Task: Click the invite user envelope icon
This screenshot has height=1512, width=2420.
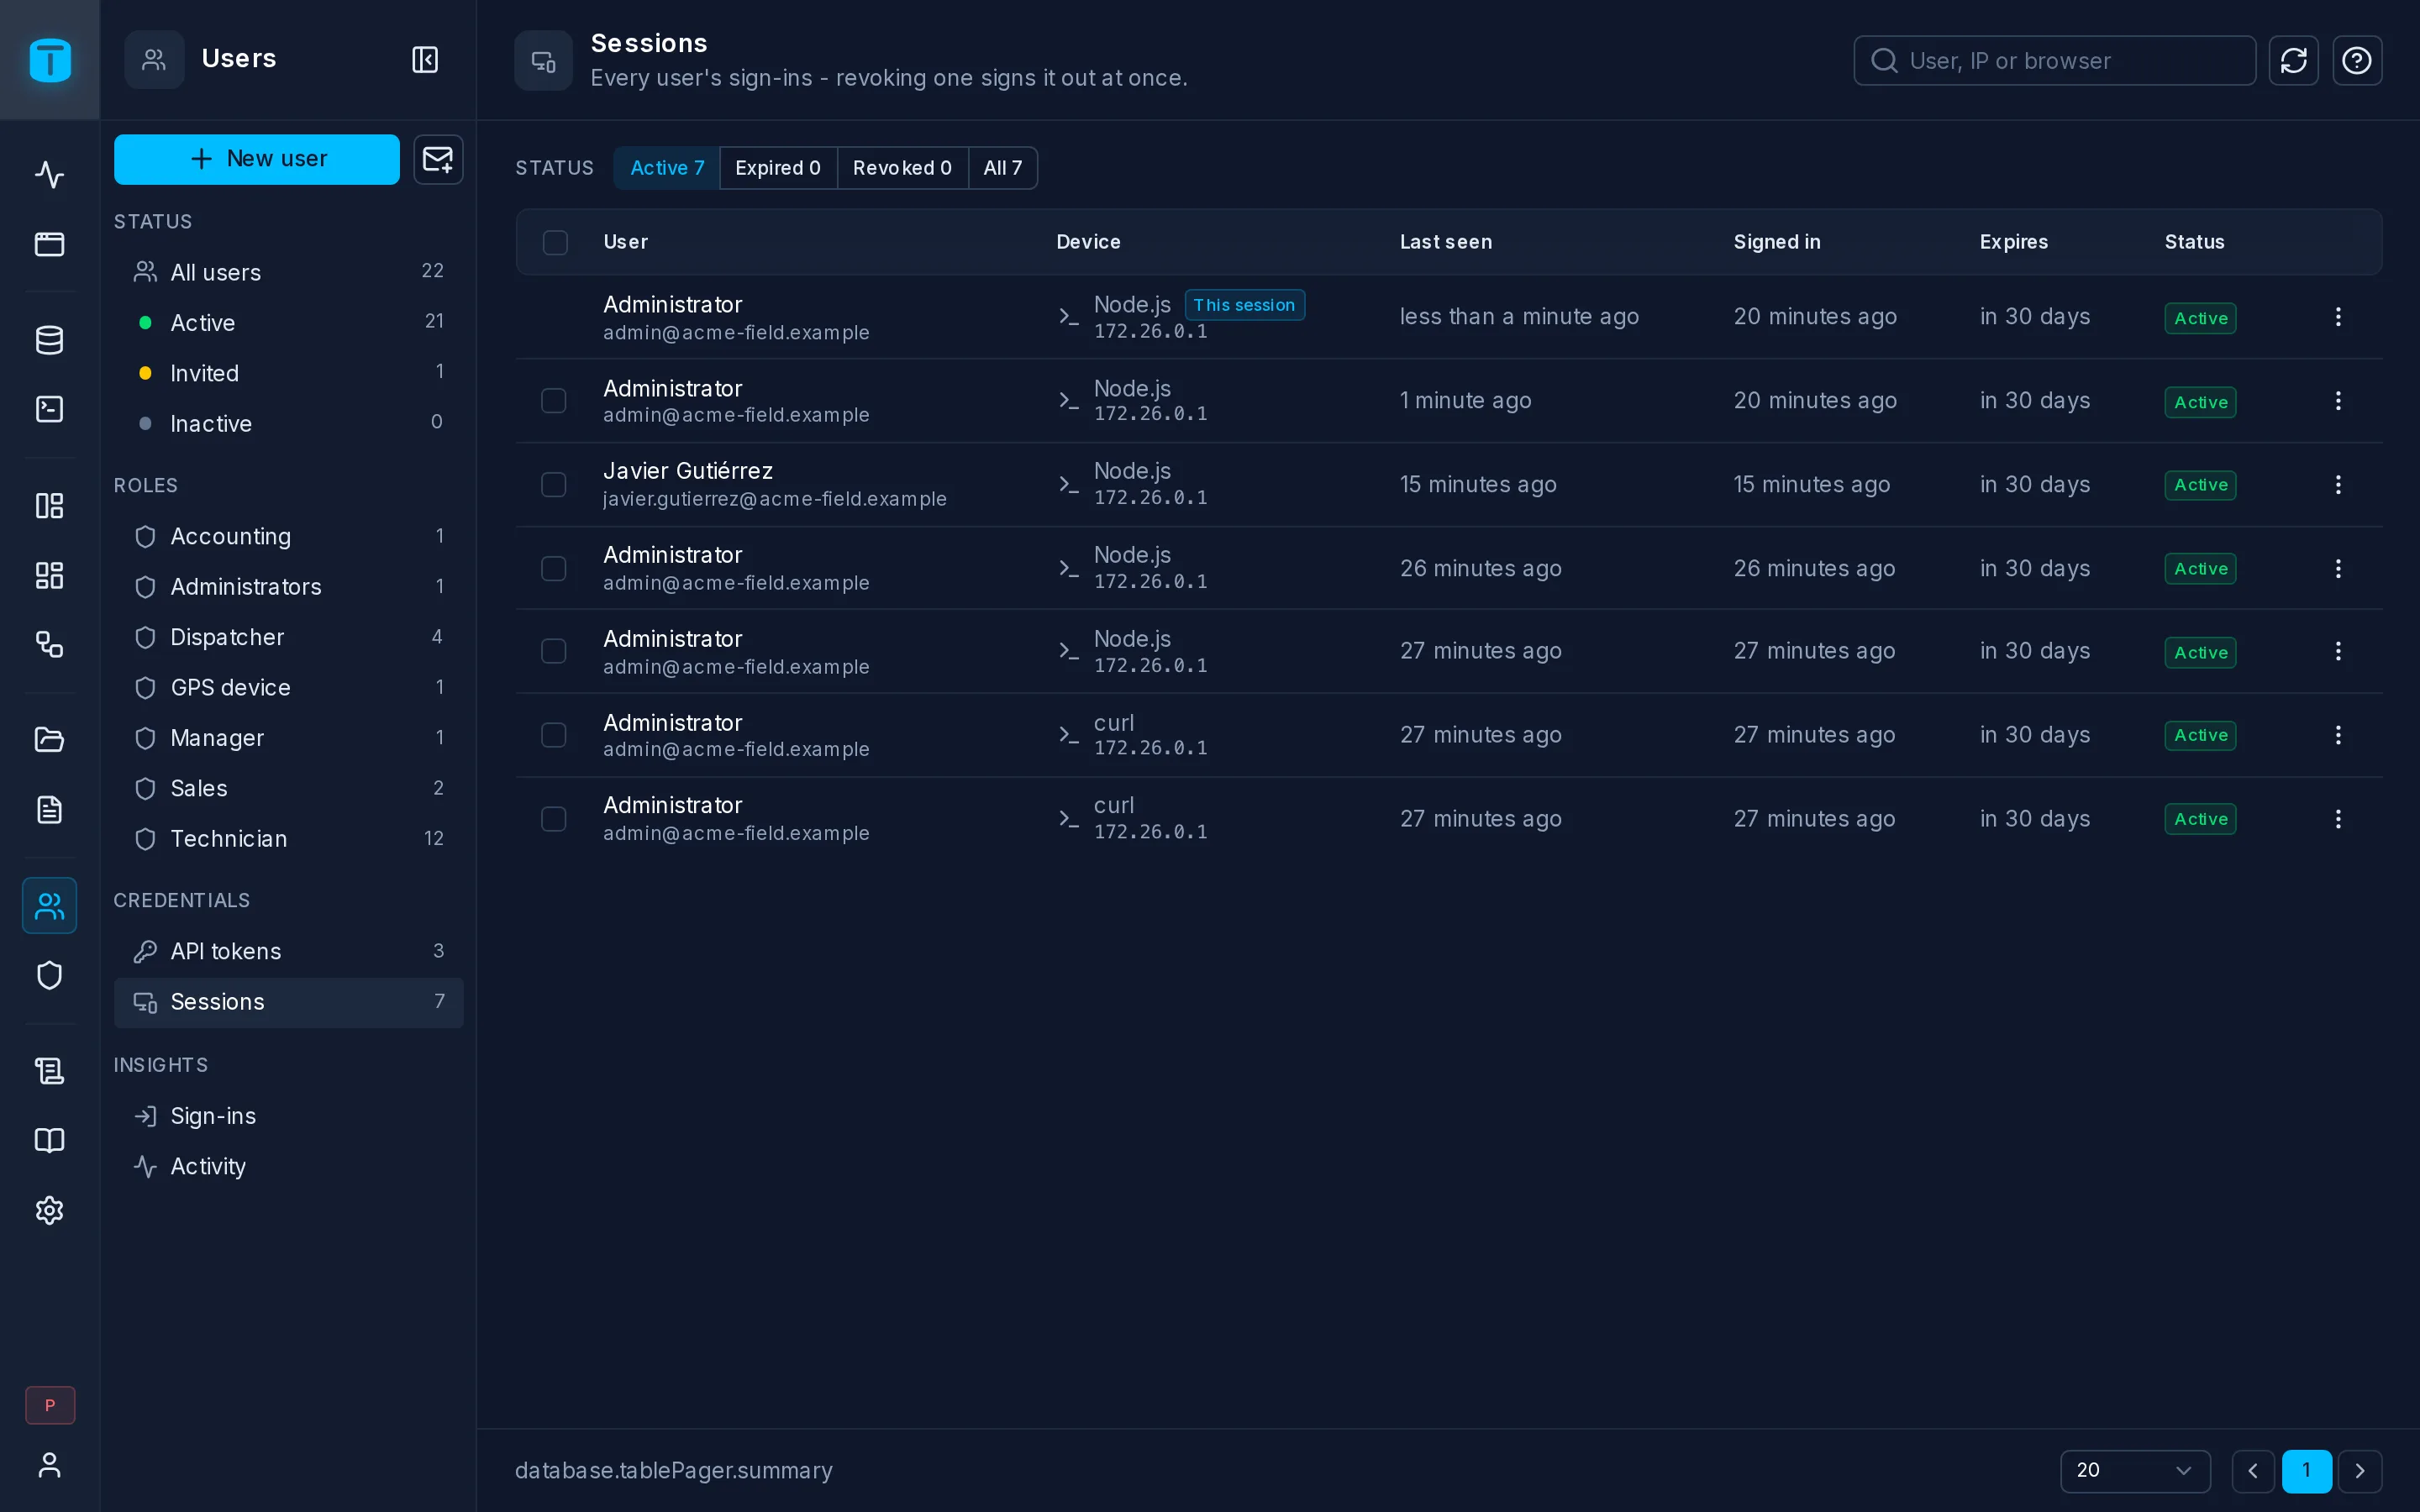Action: (x=438, y=159)
